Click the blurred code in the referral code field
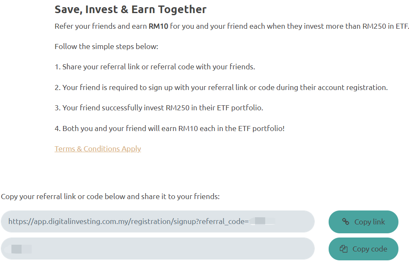Screen dimensions: 409x265 pyautogui.click(x=19, y=249)
